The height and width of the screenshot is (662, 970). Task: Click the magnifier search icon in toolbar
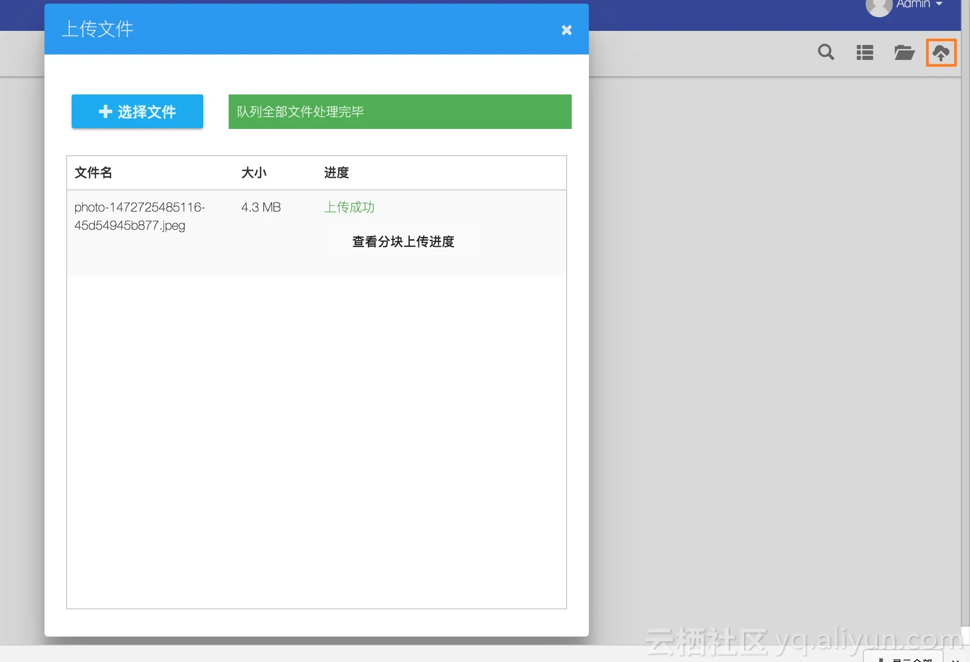826,52
